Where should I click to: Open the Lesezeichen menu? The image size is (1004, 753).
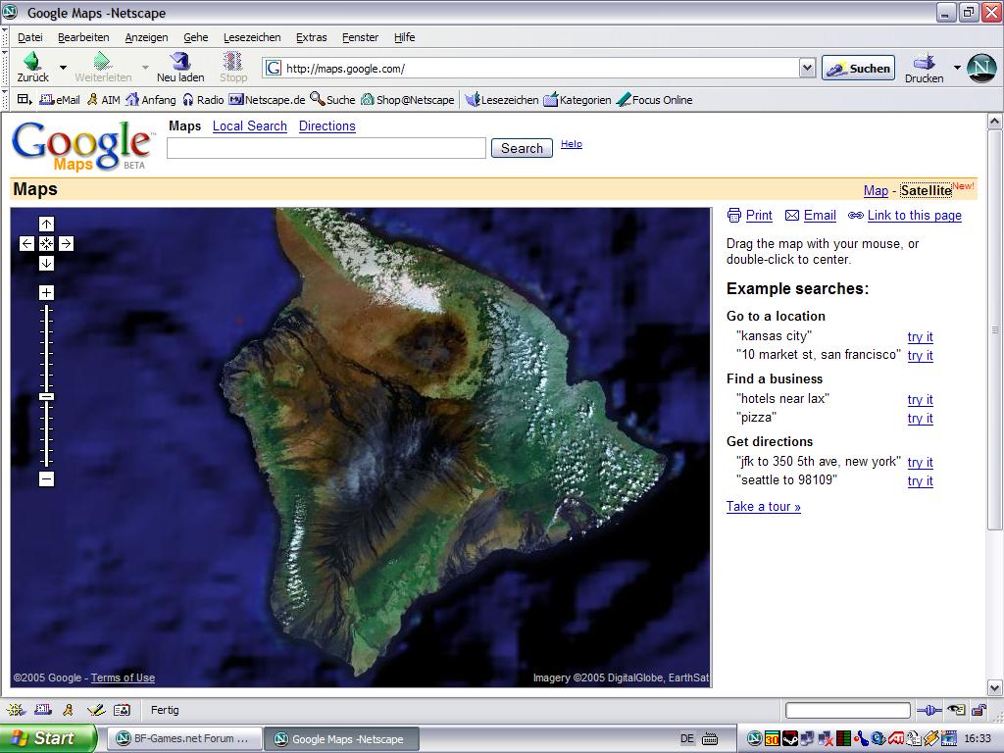coord(252,37)
